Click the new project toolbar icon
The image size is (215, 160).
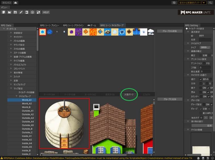pos(4,12)
